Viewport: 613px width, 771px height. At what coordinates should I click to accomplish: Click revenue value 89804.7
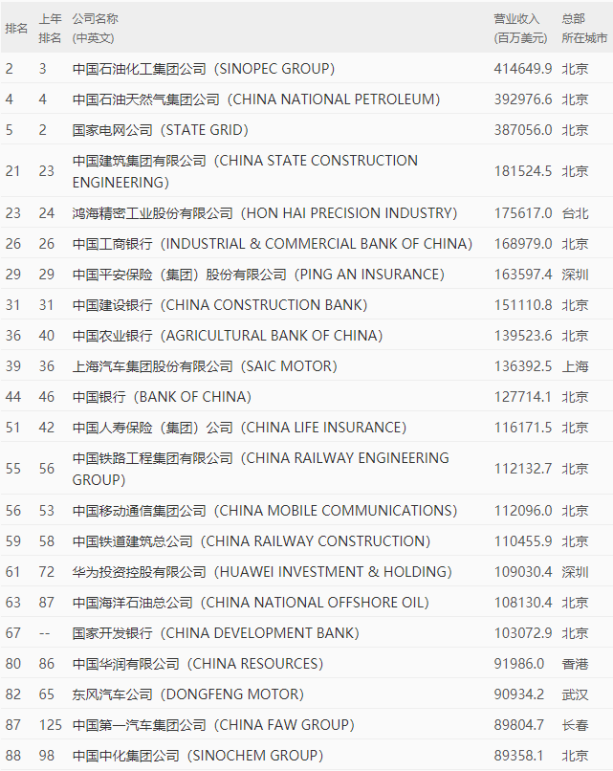click(x=519, y=725)
